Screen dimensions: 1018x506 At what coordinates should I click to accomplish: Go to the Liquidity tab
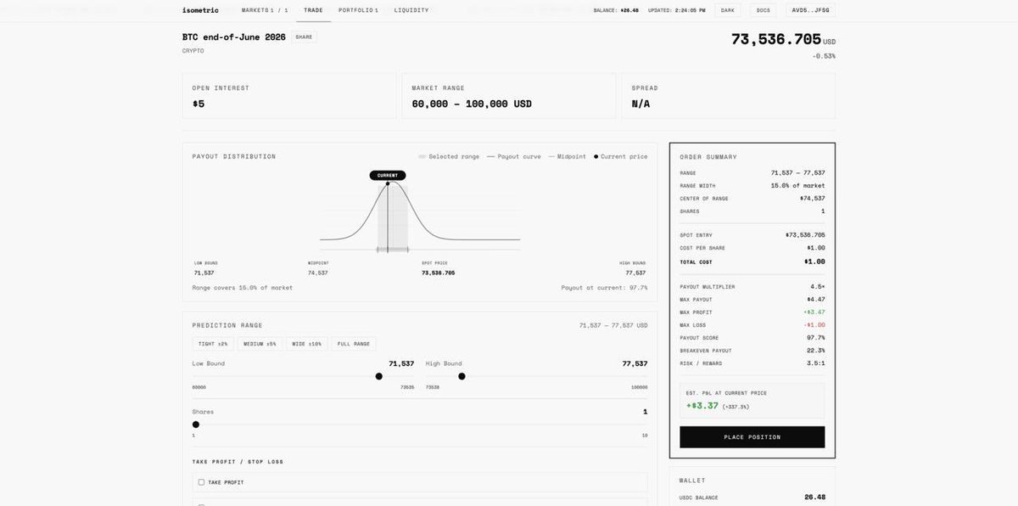coord(411,10)
